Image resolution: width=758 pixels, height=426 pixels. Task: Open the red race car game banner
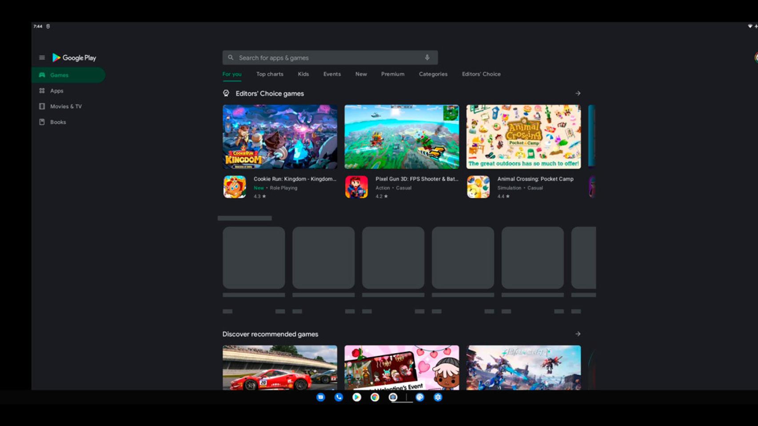point(280,368)
